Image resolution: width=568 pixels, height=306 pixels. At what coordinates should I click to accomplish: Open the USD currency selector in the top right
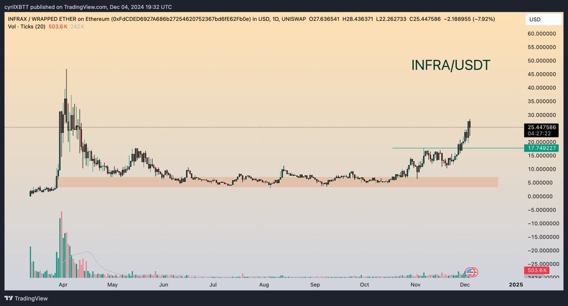coord(542,19)
